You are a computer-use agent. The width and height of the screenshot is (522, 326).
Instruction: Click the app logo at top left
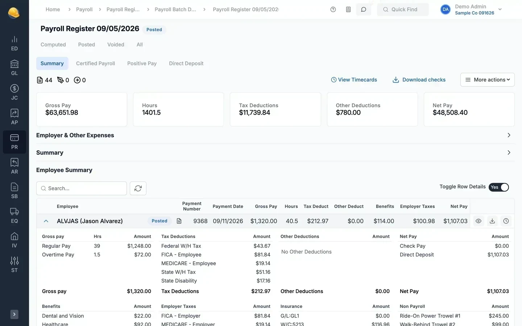click(14, 13)
